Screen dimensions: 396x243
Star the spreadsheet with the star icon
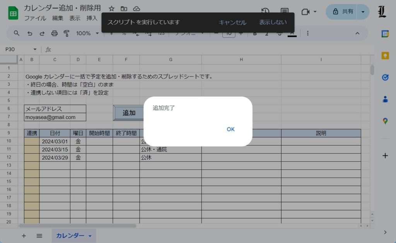click(111, 9)
